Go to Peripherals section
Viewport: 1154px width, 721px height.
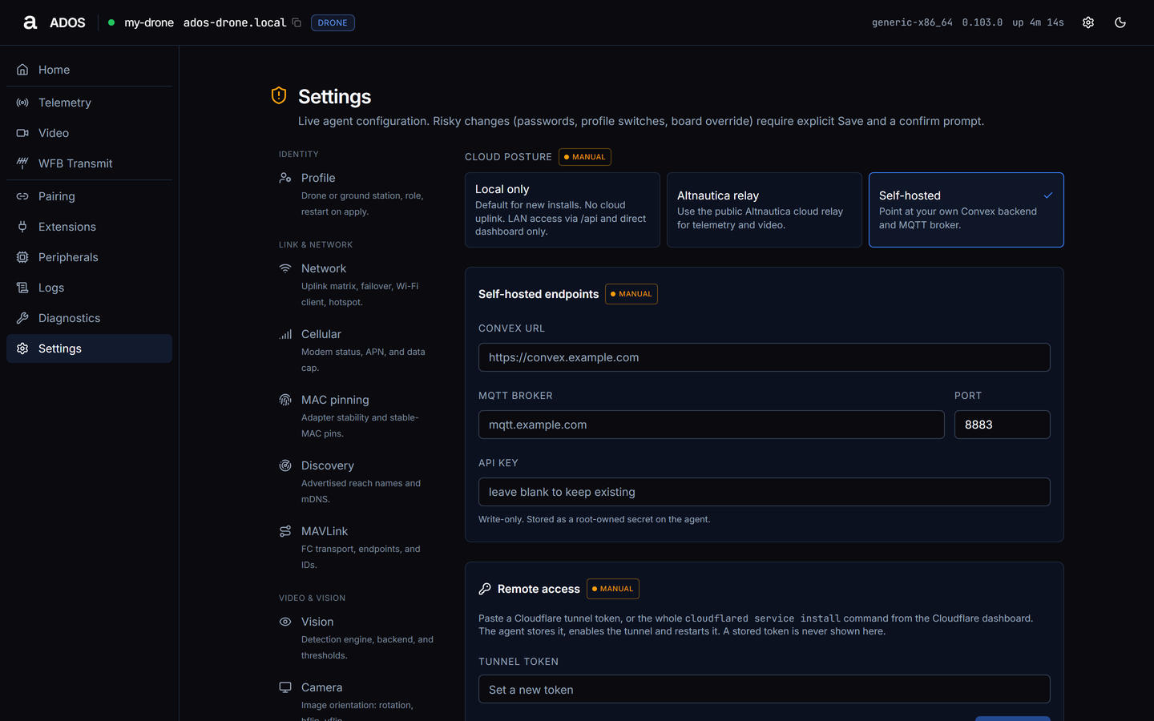tap(89, 257)
